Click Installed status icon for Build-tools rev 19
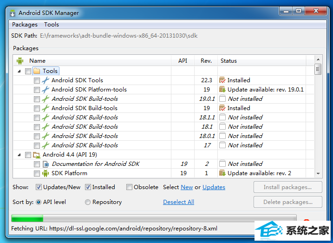Screen dimensions: 333x243 (x=222, y=108)
